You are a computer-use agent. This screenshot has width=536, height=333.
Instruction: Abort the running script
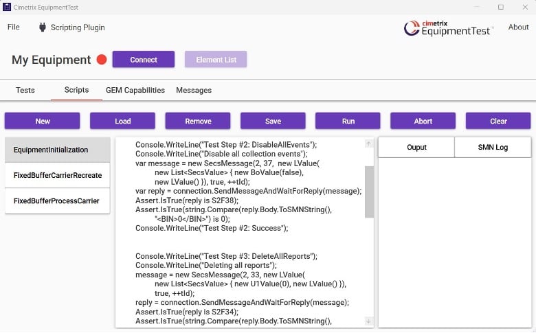pos(423,121)
